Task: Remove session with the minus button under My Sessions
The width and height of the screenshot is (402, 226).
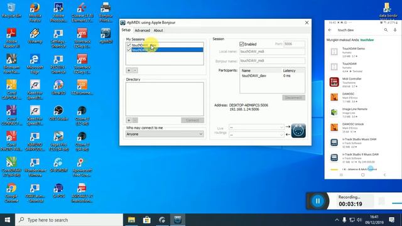Action: (x=135, y=70)
